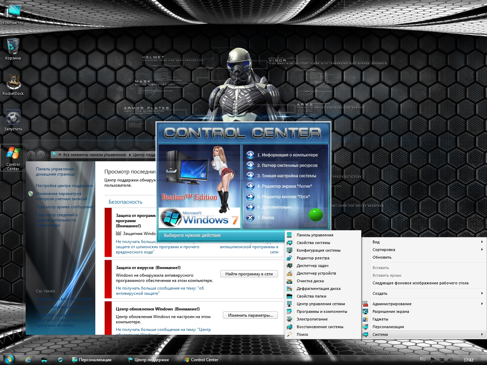Click the green ball in Control Center

pyautogui.click(x=316, y=214)
